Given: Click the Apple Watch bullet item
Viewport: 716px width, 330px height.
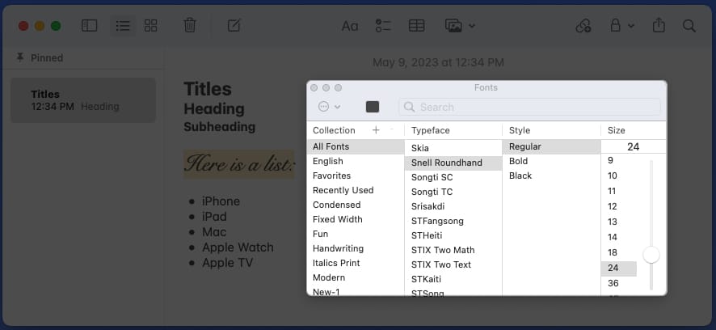Looking at the screenshot, I should click(x=238, y=247).
